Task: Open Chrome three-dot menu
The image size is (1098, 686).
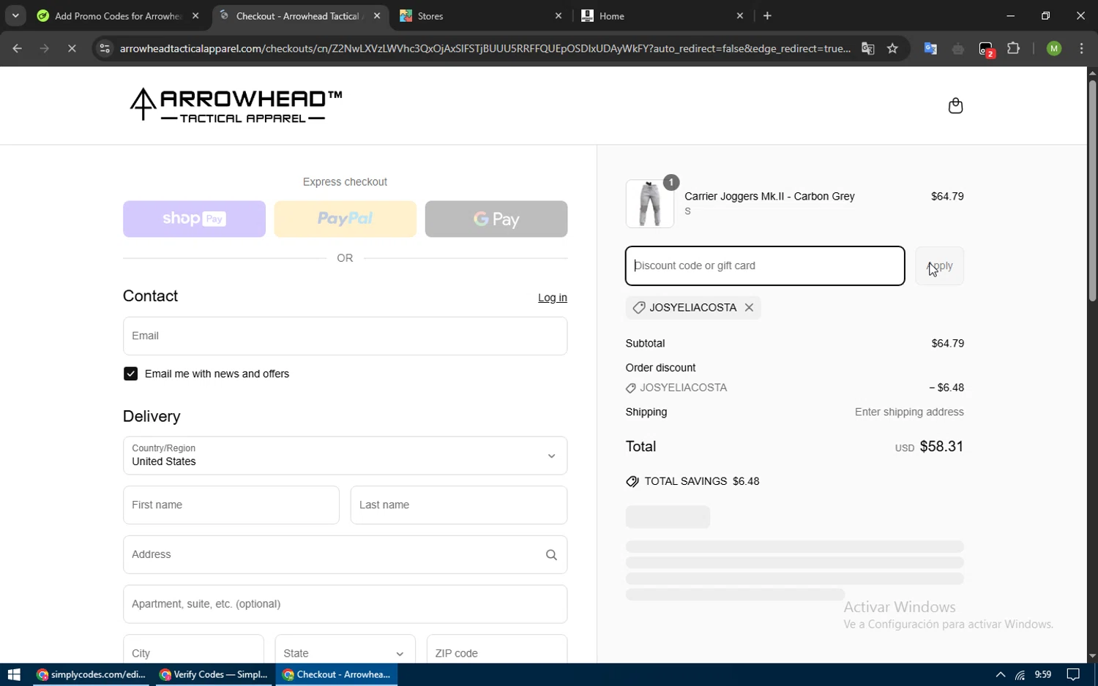Action: click(x=1082, y=49)
